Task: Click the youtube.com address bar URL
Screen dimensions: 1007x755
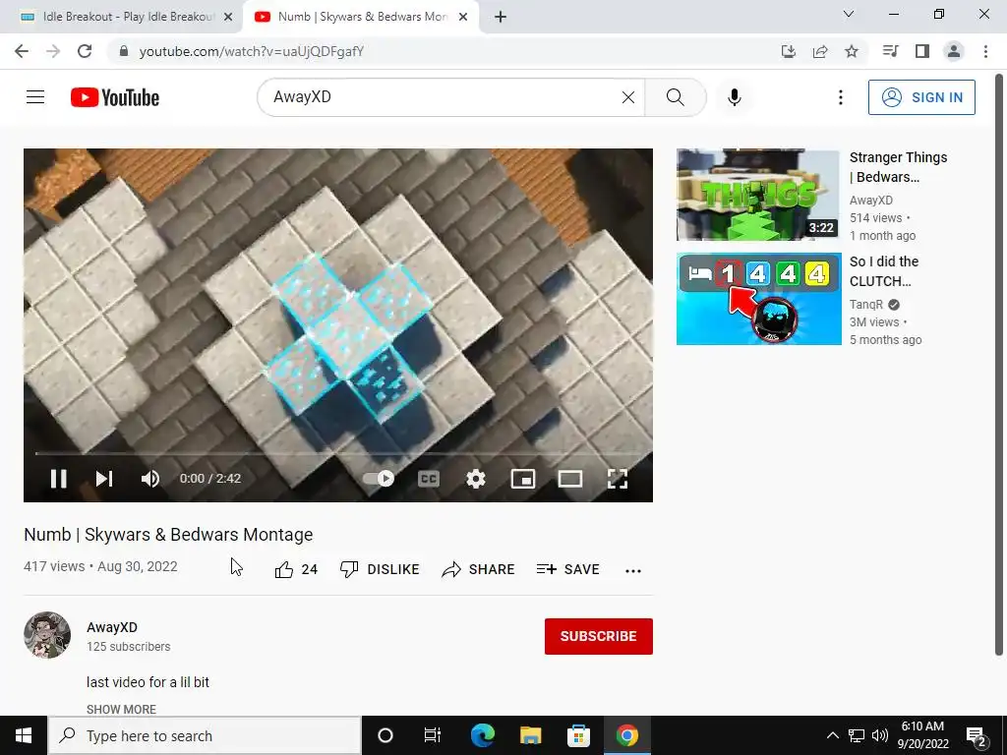Action: pyautogui.click(x=252, y=51)
